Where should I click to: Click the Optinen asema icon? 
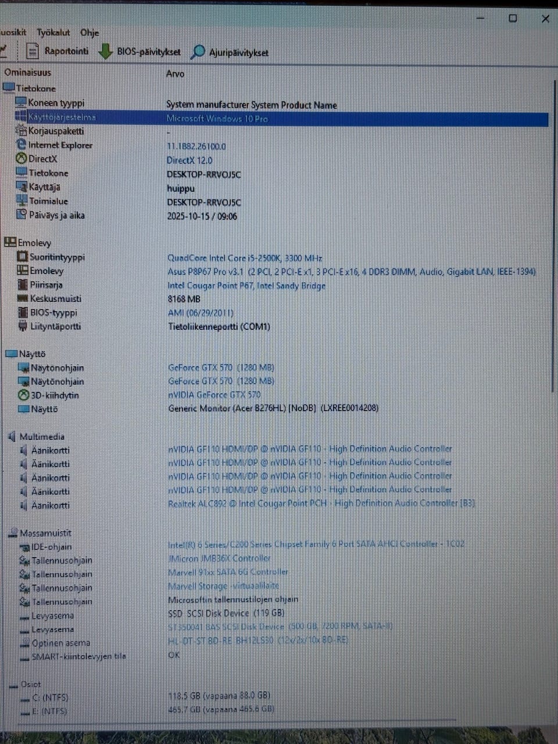(x=25, y=643)
